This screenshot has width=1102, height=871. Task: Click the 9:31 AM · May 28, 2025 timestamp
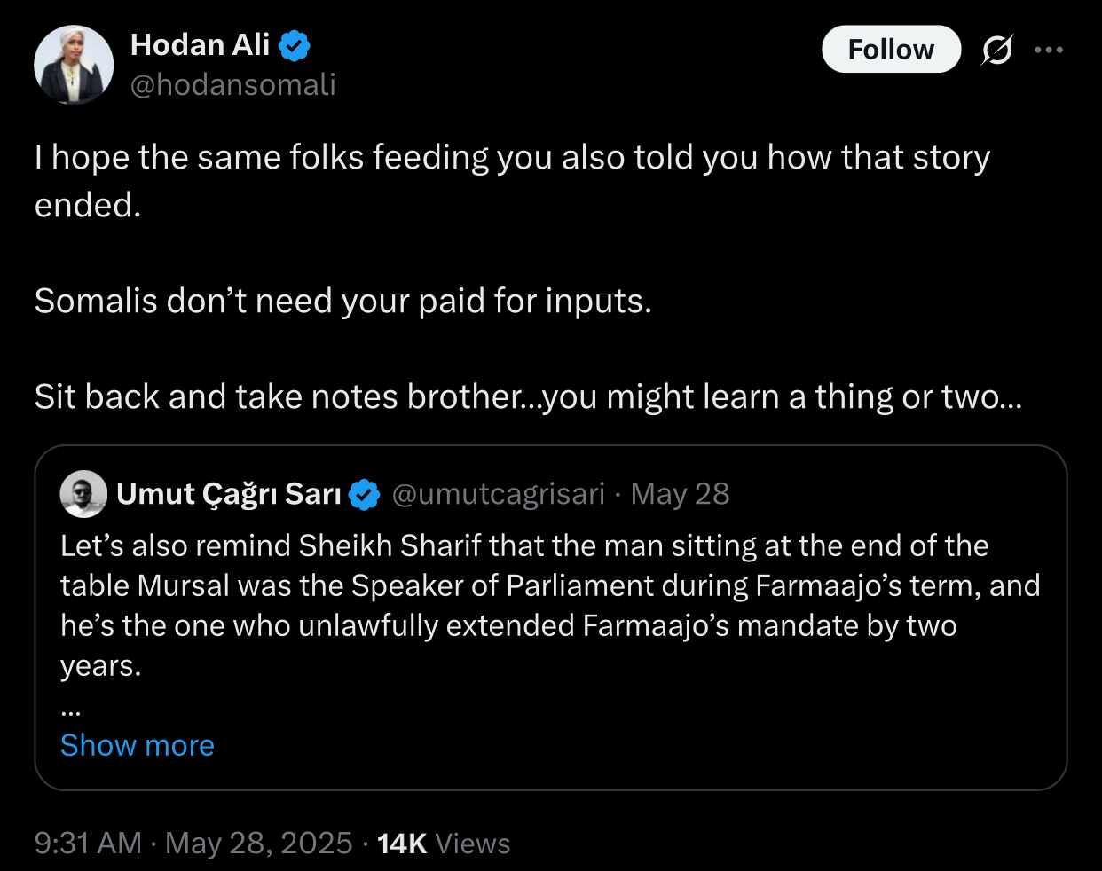click(x=193, y=843)
